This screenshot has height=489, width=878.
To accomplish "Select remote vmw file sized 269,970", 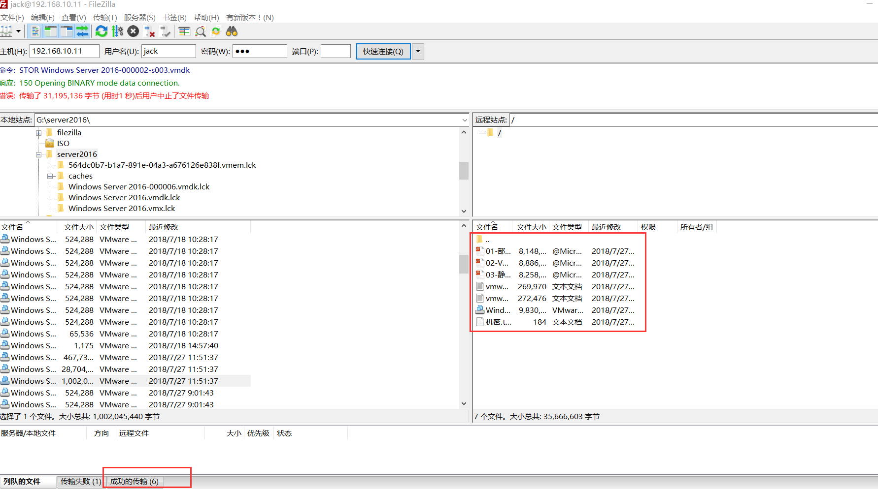I will [x=555, y=286].
